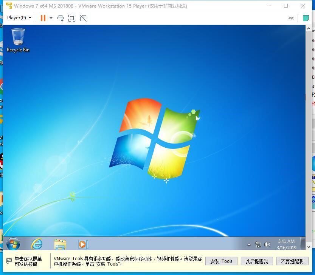This screenshot has width=315, height=275.
Task: Launch Windows Media Player from taskbar
Action: point(83,244)
